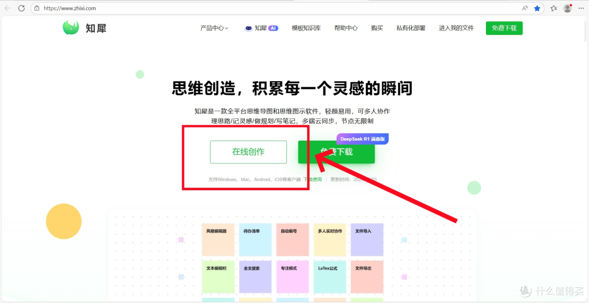Click the green Zhixi rhino logo

(70, 28)
